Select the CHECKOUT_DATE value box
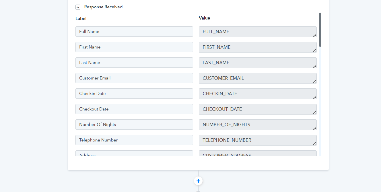The width and height of the screenshot is (381, 192). pyautogui.click(x=257, y=109)
